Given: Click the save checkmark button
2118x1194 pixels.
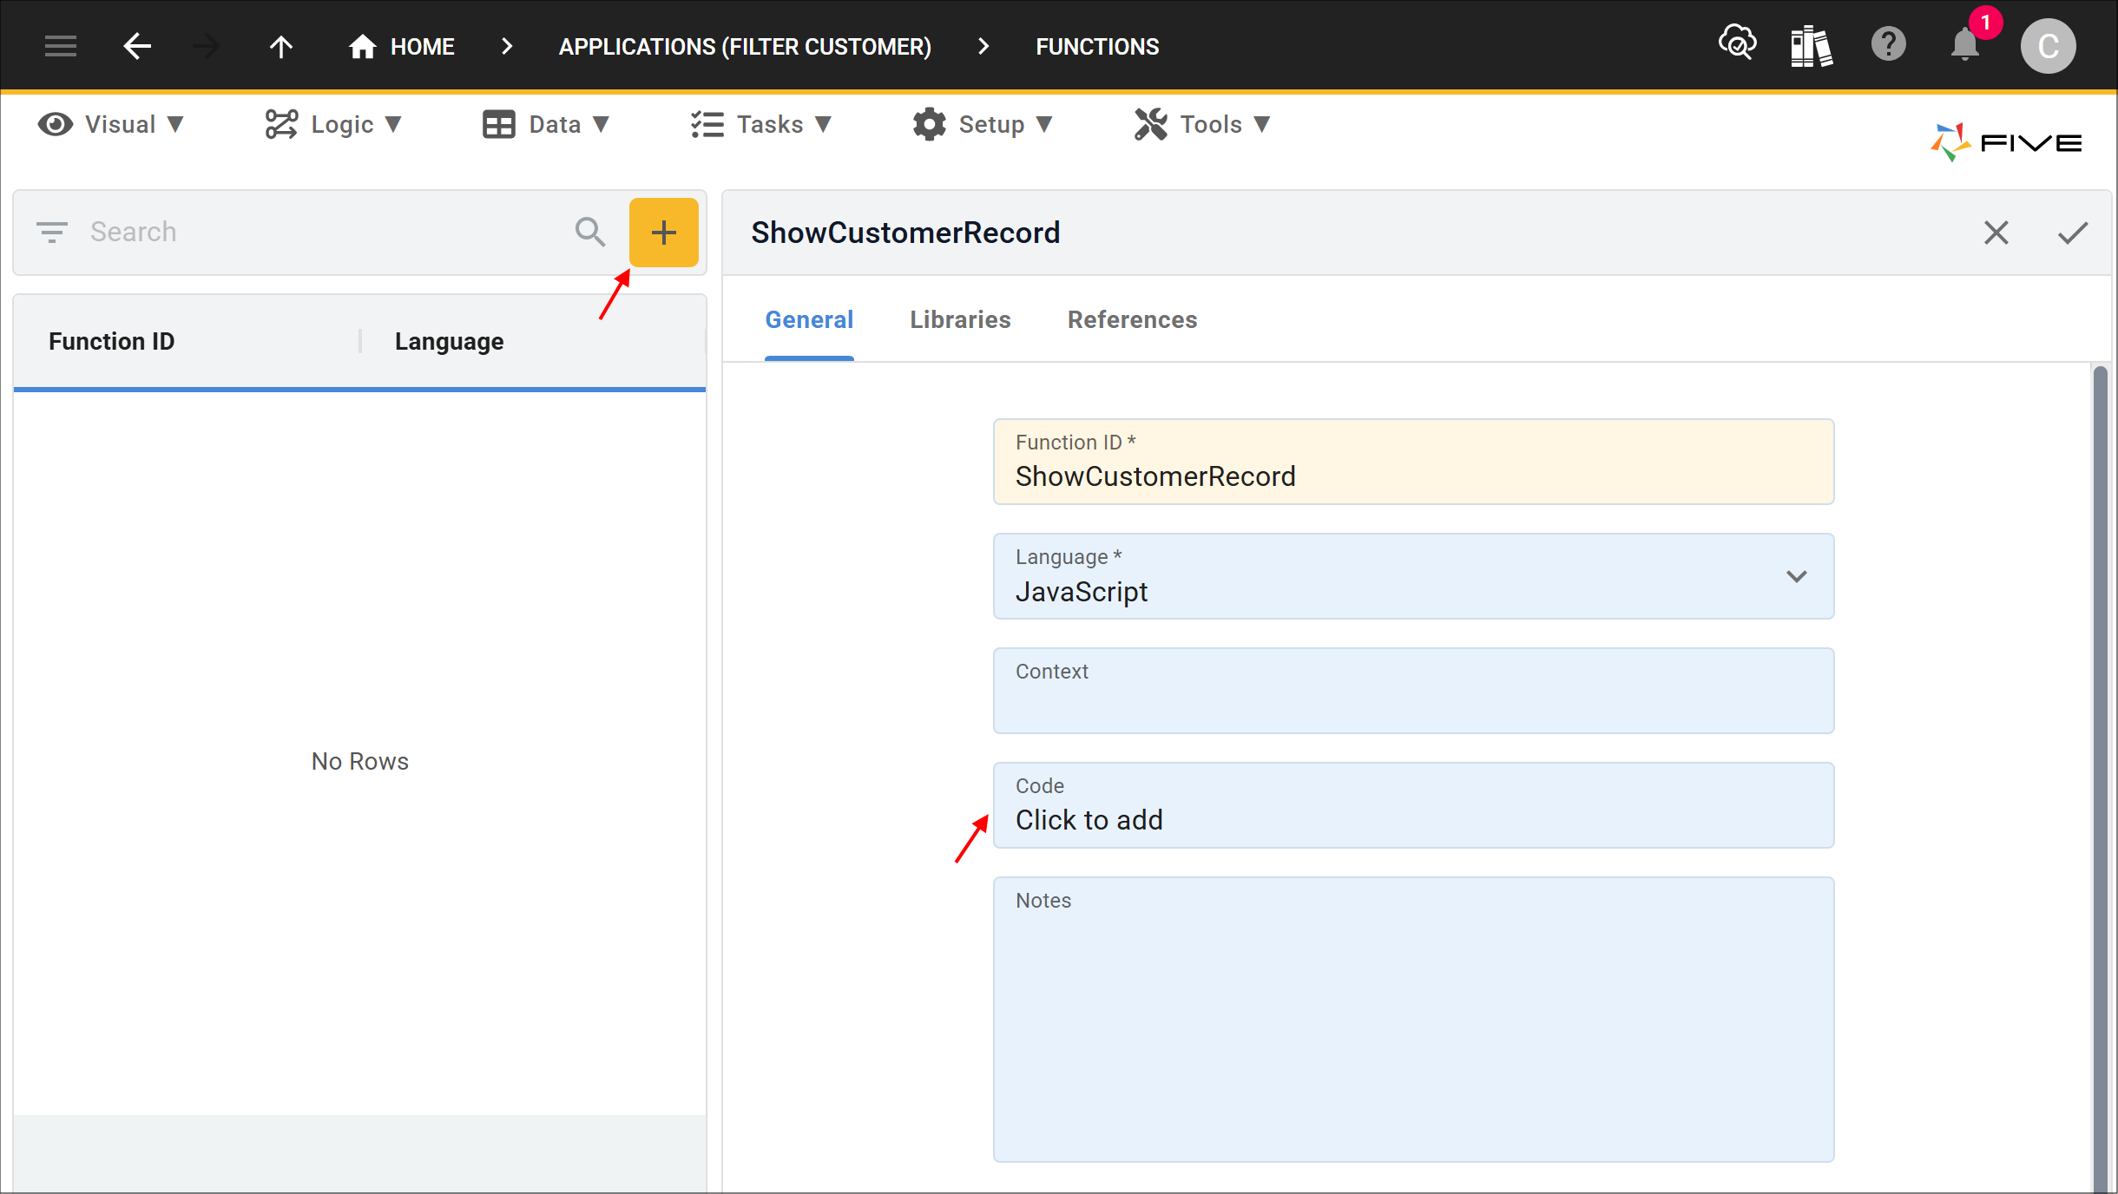Looking at the screenshot, I should click(x=2073, y=233).
